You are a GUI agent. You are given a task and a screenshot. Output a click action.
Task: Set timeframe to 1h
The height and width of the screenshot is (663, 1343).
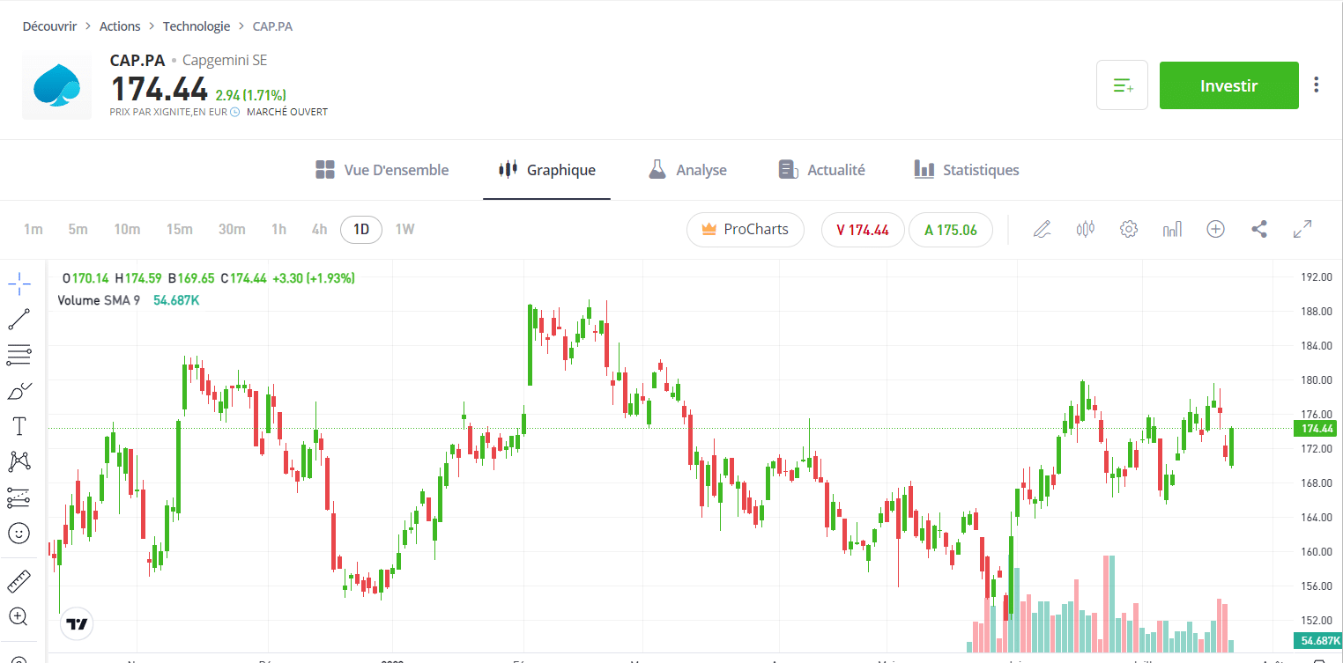278,230
